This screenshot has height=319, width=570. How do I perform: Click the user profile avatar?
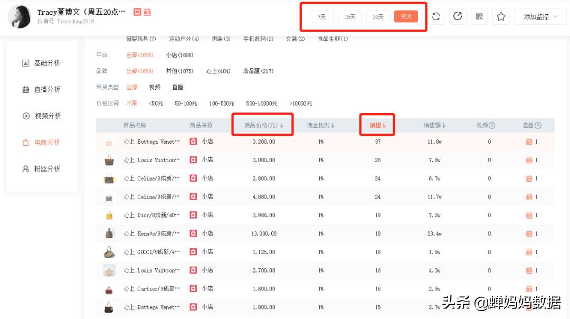point(20,16)
